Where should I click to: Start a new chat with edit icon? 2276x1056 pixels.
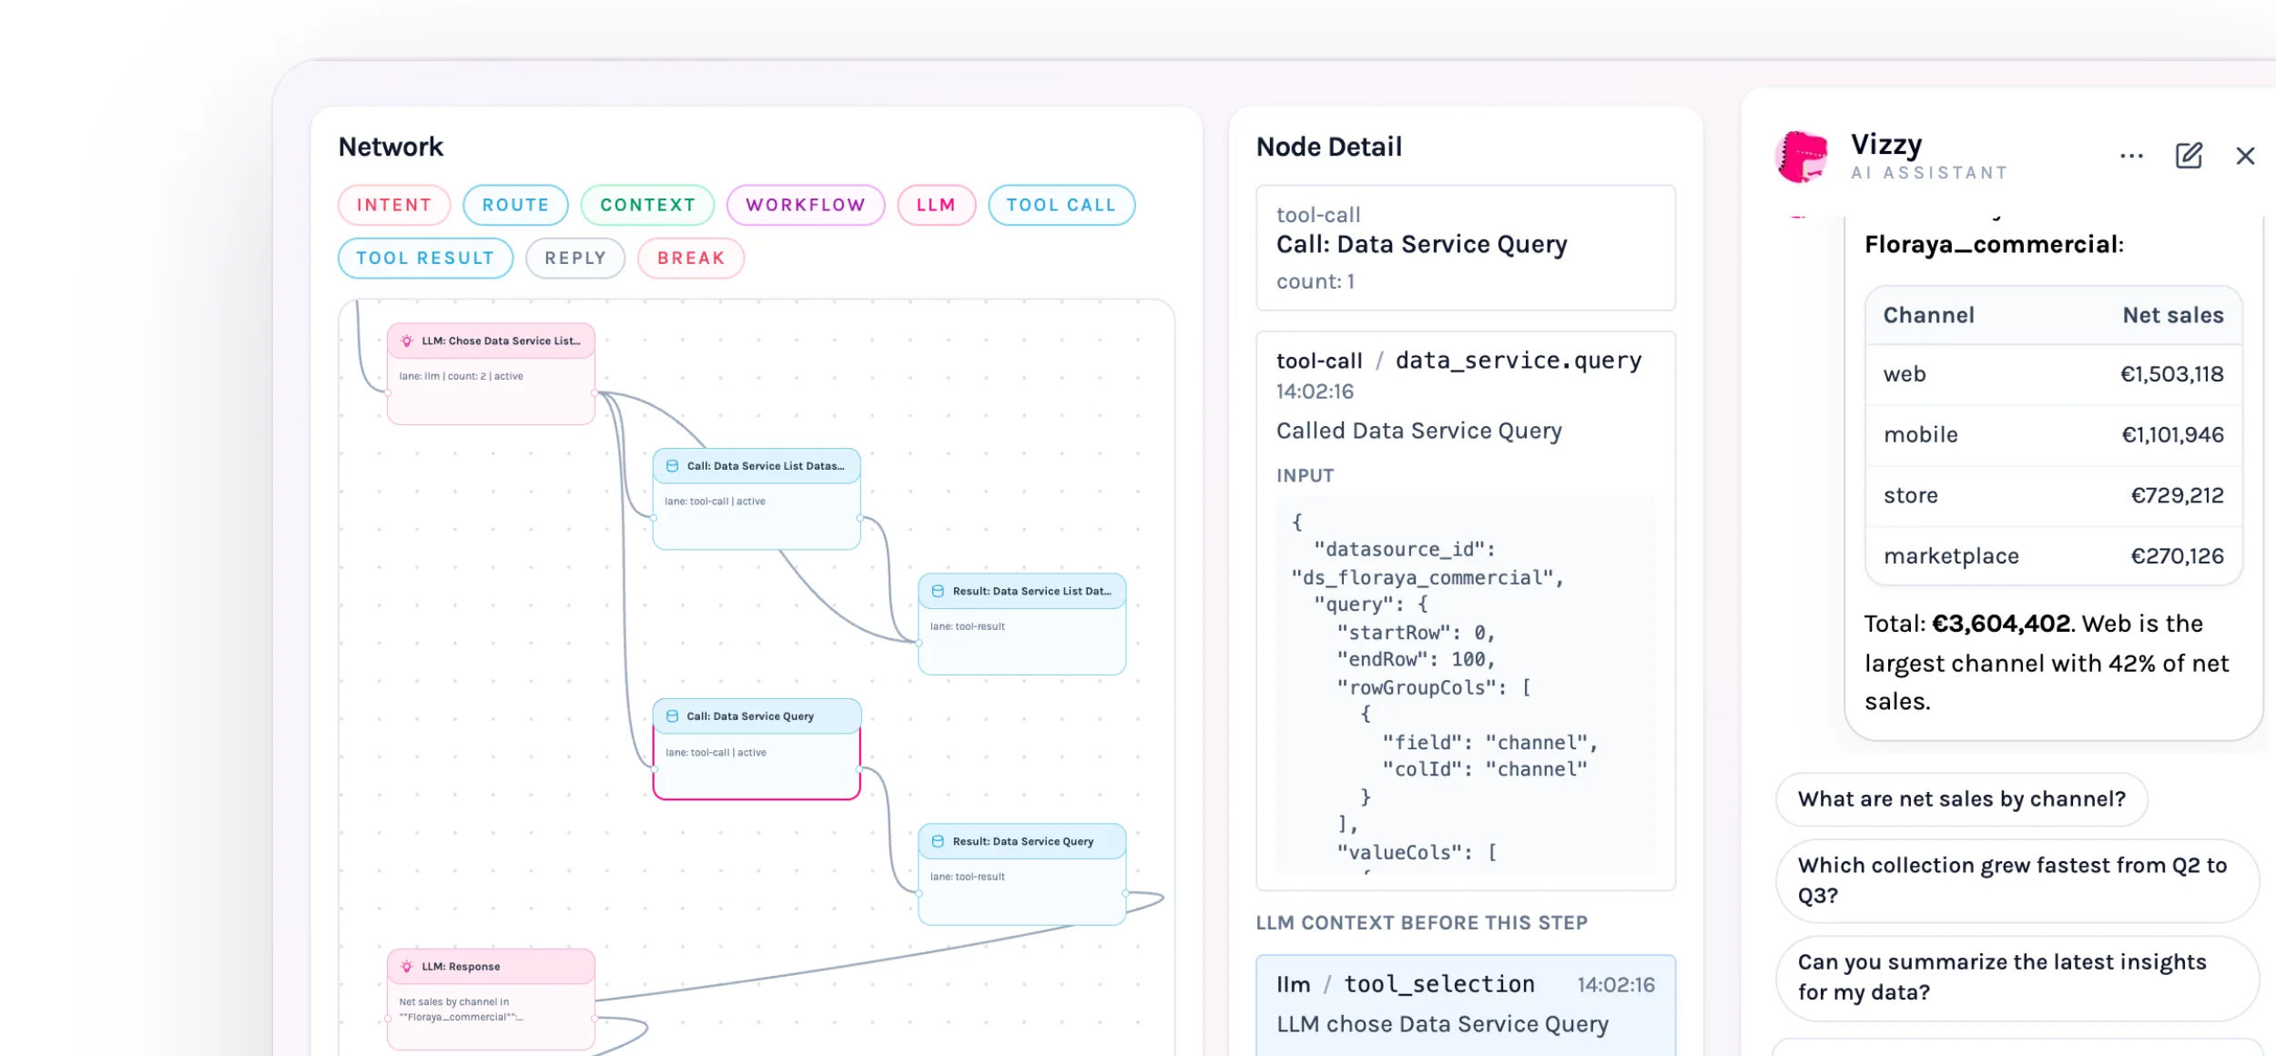(2189, 156)
